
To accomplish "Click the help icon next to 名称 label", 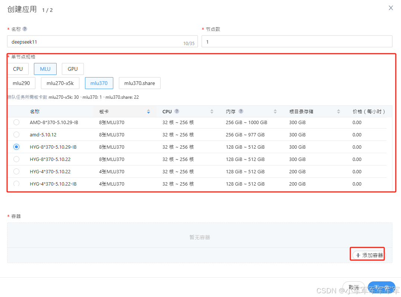I will pyautogui.click(x=25, y=29).
